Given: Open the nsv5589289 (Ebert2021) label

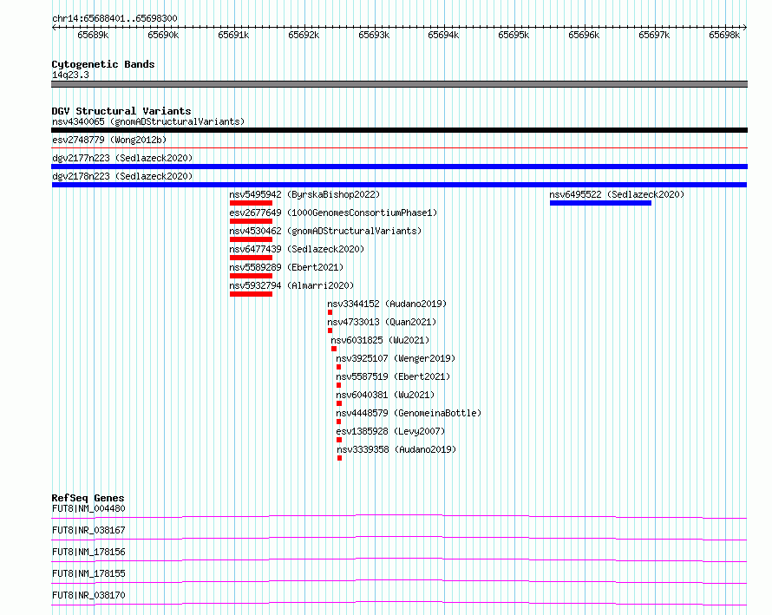Looking at the screenshot, I should coord(286,267).
